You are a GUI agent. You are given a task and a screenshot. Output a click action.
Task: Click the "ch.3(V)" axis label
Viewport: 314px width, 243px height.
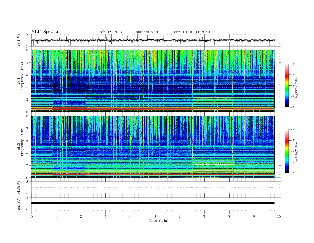[19, 188]
